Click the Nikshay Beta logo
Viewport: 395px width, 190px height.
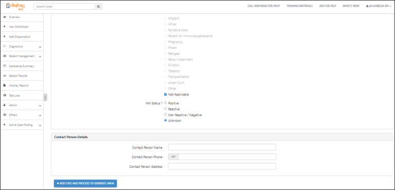pyautogui.click(x=15, y=6)
